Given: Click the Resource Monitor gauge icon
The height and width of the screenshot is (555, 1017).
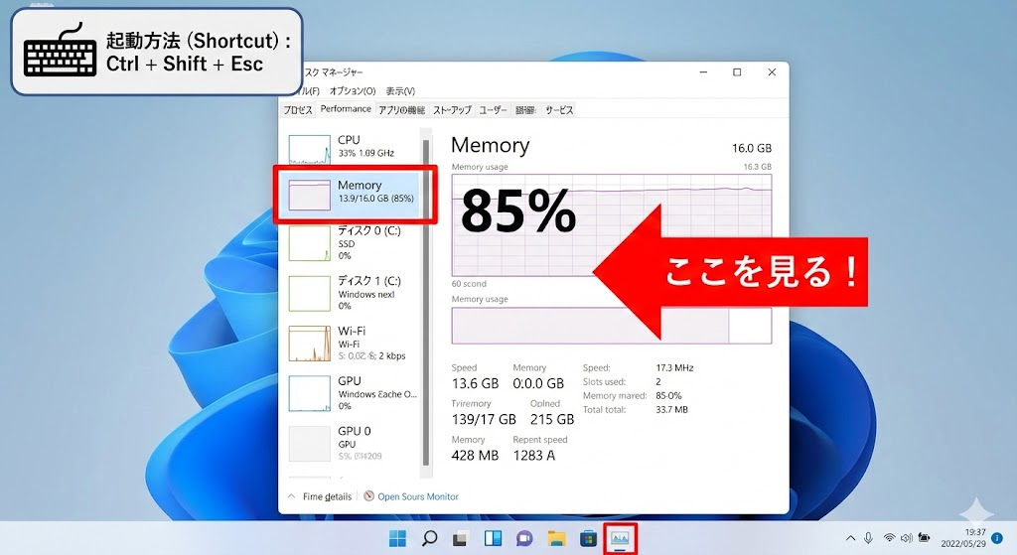Looking at the screenshot, I should click(x=369, y=496).
